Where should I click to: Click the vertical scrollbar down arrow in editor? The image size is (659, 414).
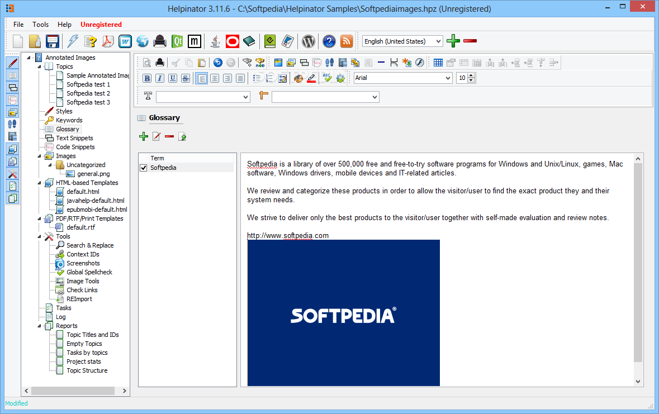(x=638, y=382)
